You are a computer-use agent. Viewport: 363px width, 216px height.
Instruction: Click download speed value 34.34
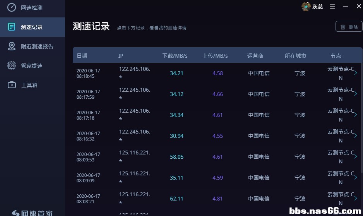pyautogui.click(x=176, y=115)
